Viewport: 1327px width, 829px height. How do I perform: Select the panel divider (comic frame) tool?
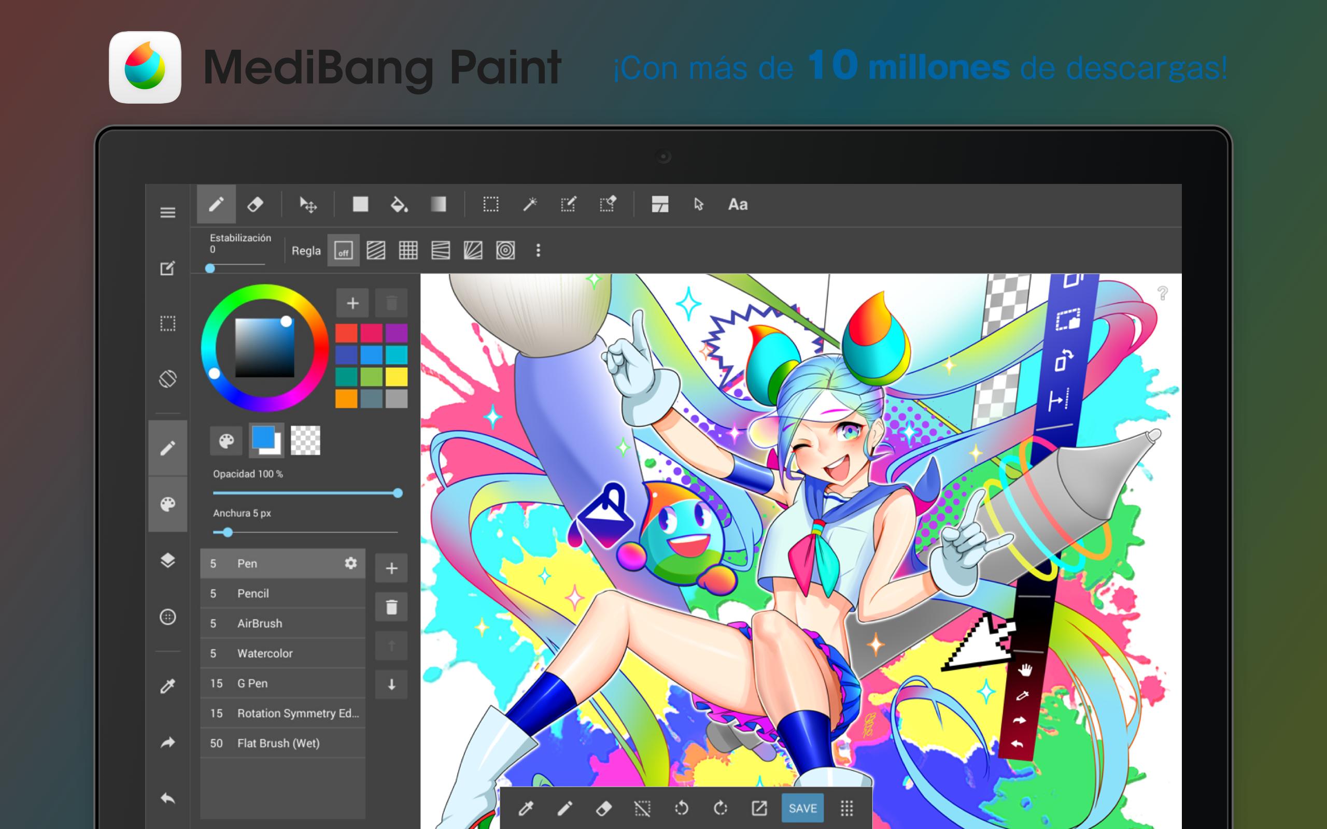(660, 205)
